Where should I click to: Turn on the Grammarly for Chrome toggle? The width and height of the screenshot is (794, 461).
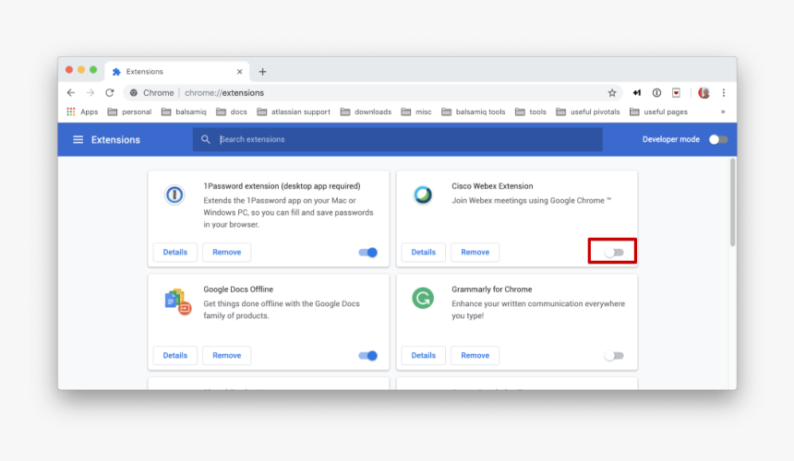pyautogui.click(x=614, y=356)
